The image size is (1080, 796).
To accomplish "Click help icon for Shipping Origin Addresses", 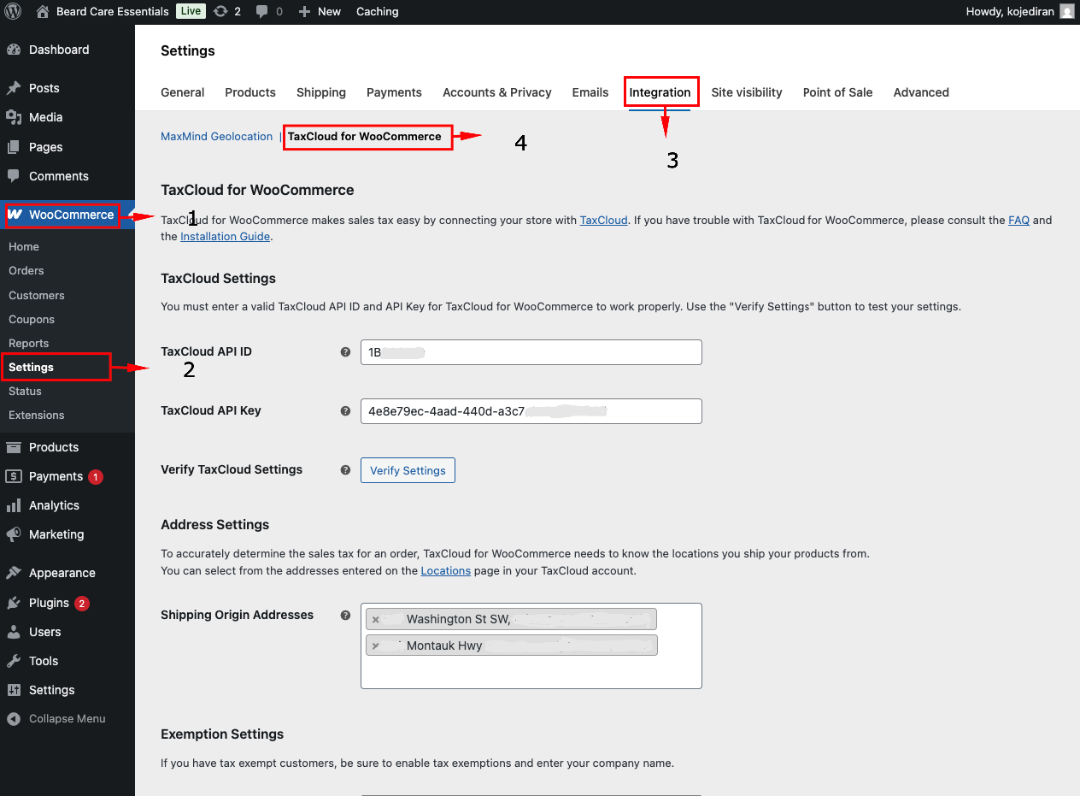I will (x=345, y=615).
